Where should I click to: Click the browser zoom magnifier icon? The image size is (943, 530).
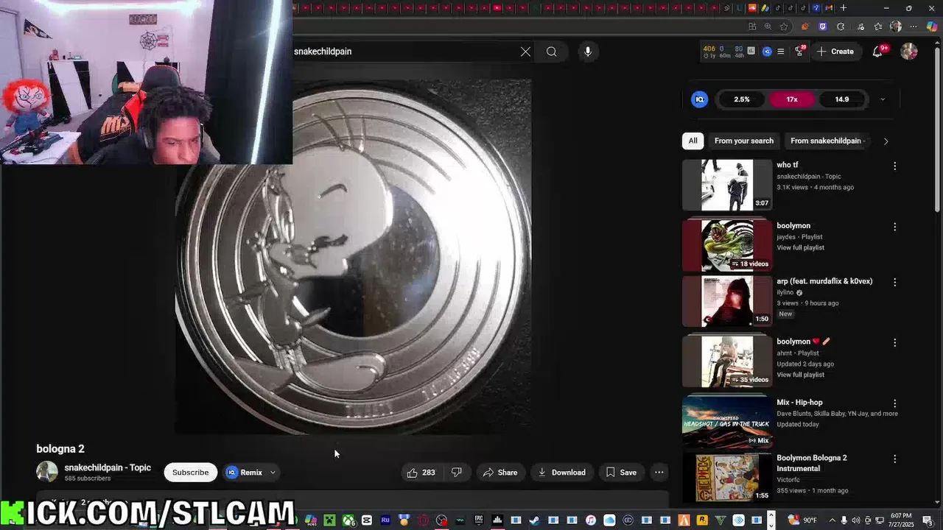(x=768, y=26)
